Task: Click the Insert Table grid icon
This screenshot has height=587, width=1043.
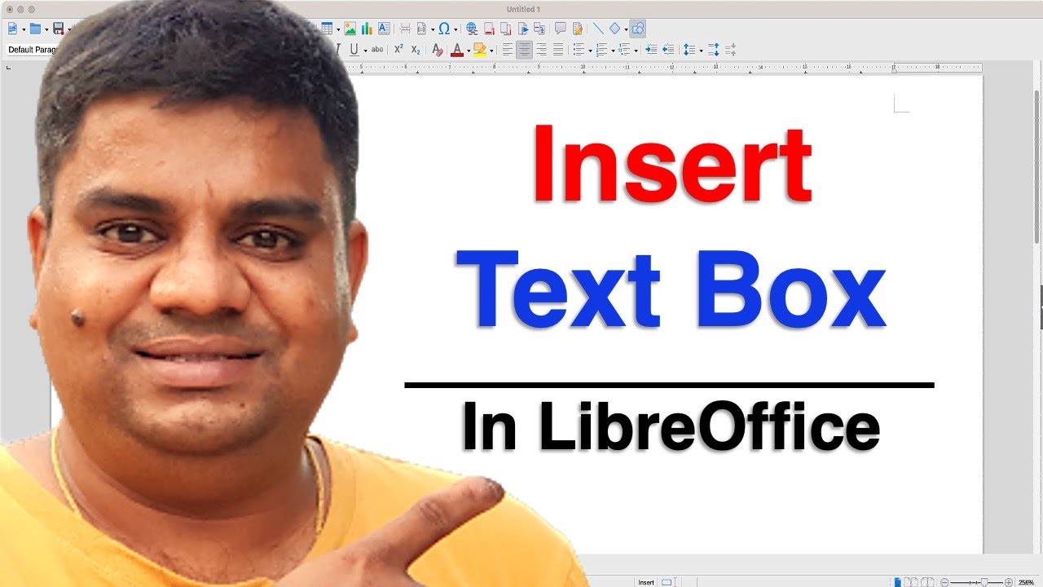Action: [x=327, y=29]
